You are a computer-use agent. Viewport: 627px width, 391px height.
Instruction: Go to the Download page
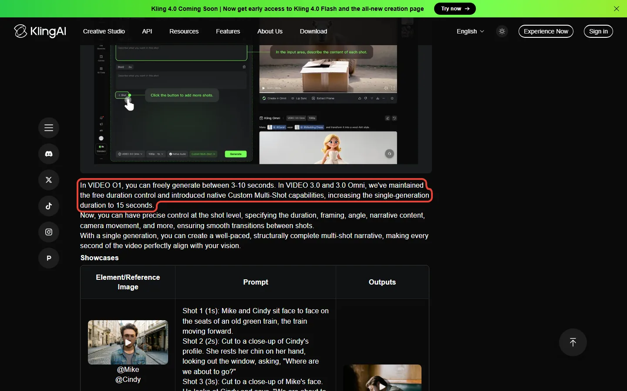313,31
